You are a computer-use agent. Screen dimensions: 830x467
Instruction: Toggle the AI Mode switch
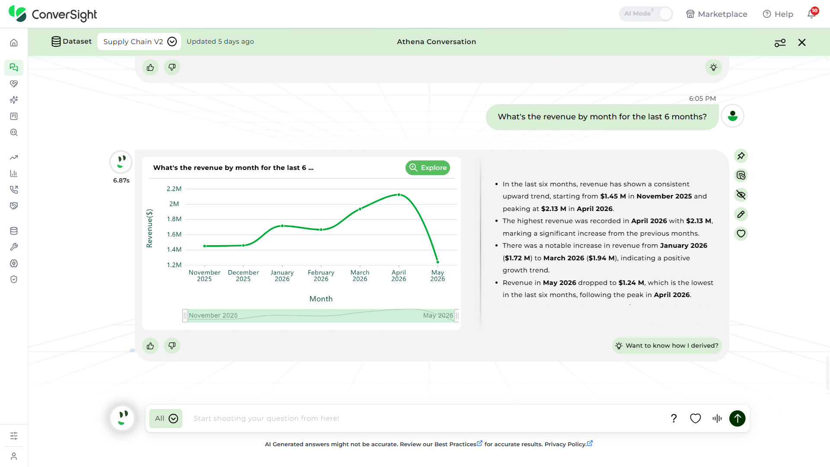pos(646,14)
